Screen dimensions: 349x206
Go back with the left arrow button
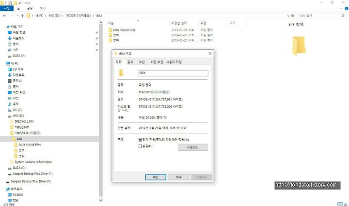tap(5, 16)
